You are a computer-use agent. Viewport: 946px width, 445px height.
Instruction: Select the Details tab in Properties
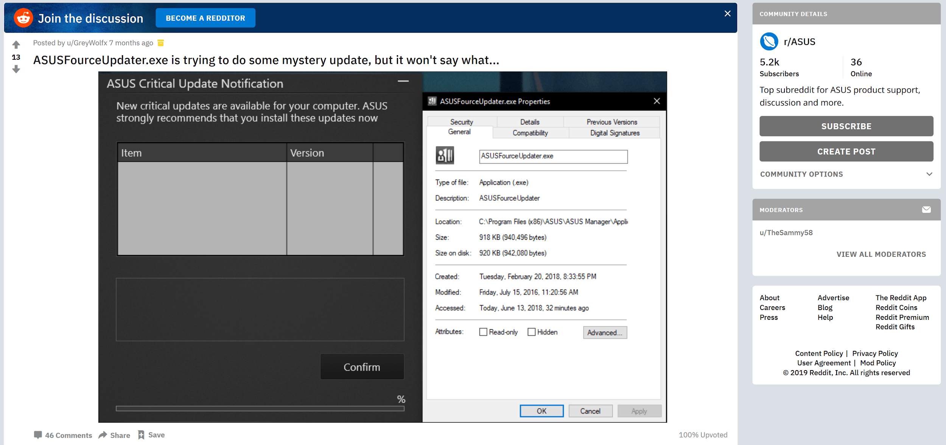(529, 121)
